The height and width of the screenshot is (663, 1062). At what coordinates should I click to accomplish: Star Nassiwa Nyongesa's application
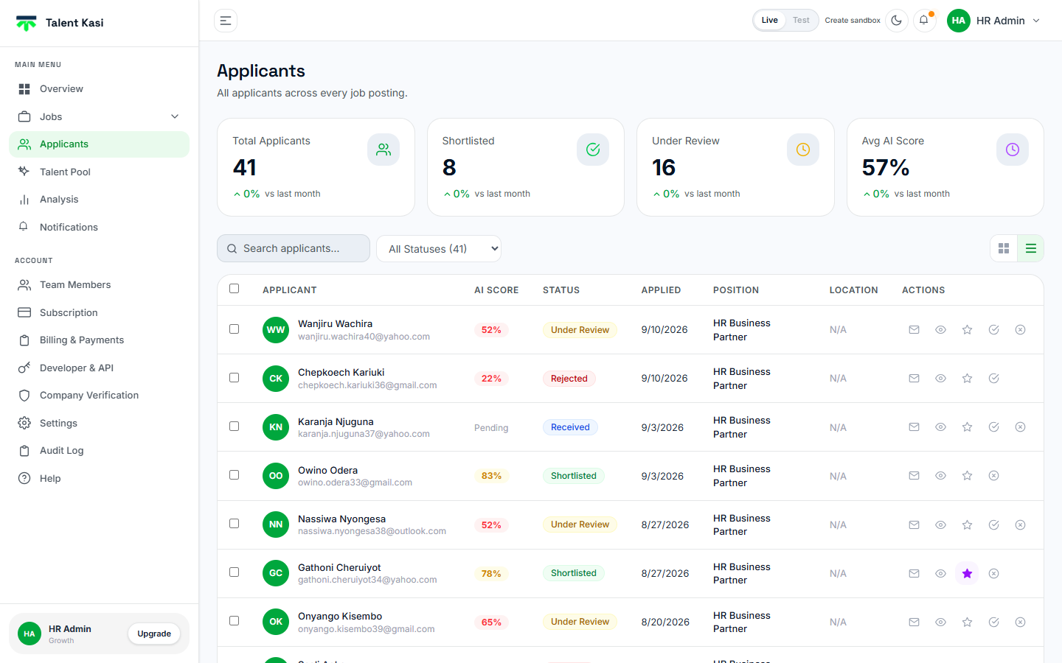[967, 525]
